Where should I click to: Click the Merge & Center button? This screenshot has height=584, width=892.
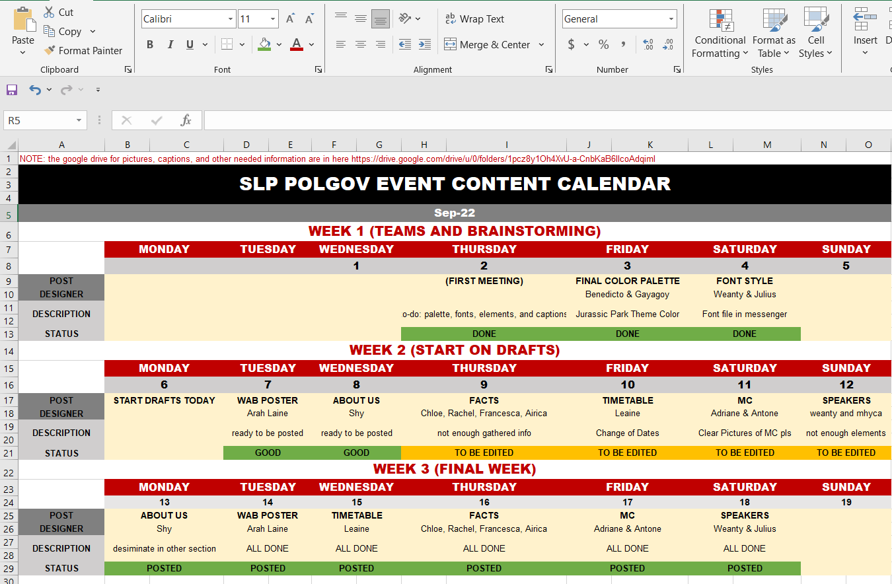pos(487,44)
